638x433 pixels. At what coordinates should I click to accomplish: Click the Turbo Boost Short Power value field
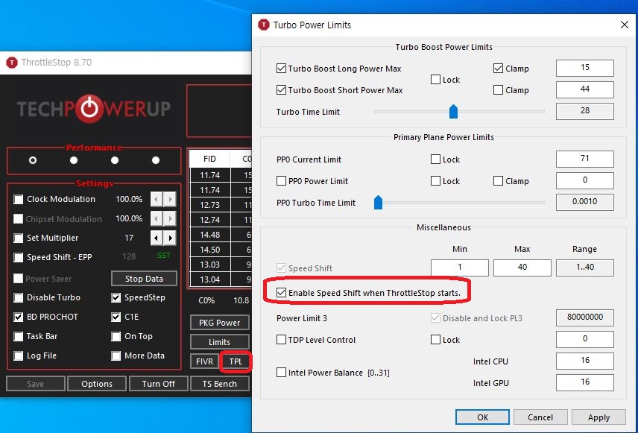pos(584,89)
